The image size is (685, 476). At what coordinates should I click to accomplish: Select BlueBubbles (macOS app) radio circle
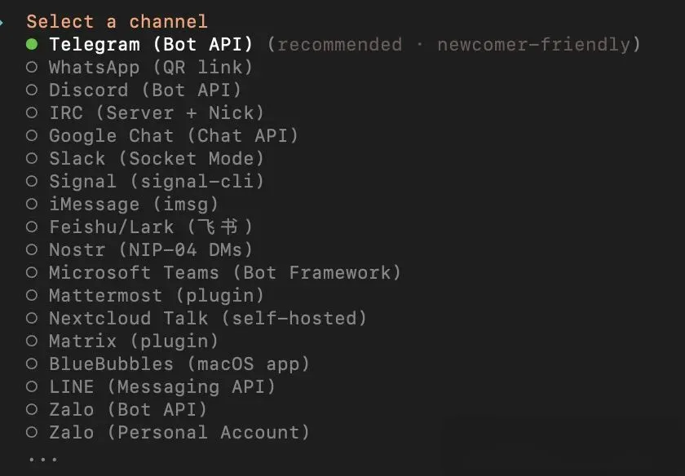(x=32, y=364)
